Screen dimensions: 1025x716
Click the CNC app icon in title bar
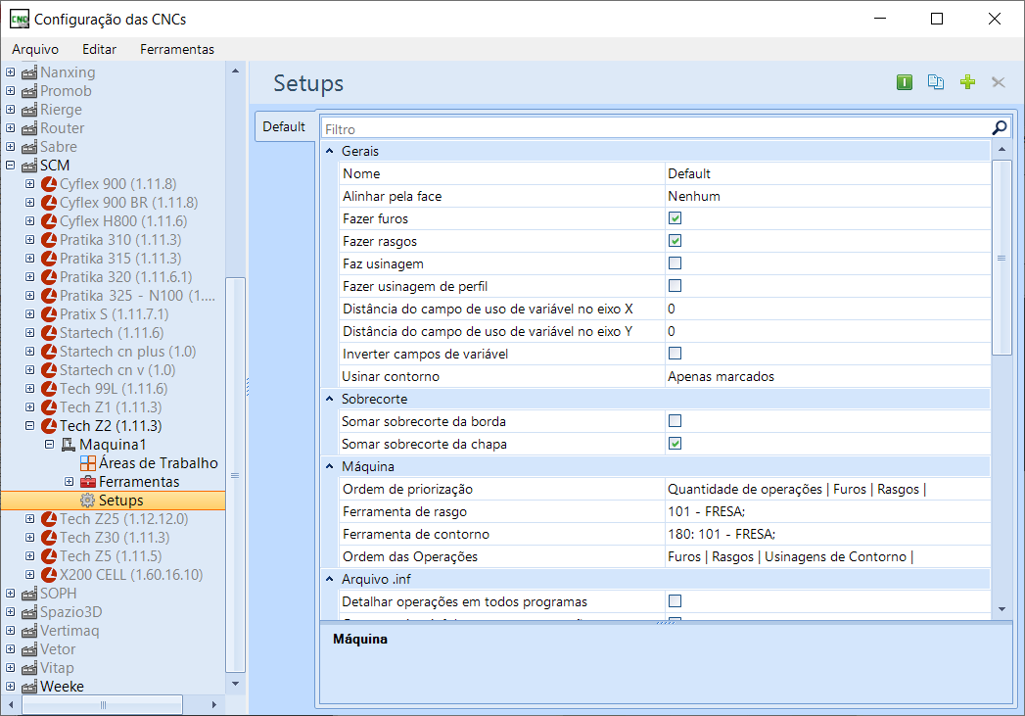(x=20, y=19)
